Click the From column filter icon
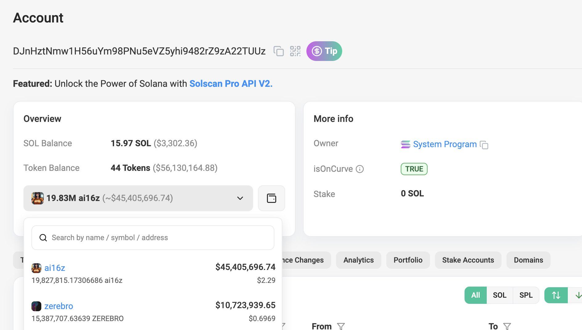The image size is (582, 330). pyautogui.click(x=341, y=326)
